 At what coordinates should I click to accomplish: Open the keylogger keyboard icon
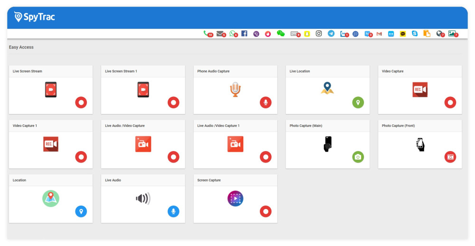294,34
